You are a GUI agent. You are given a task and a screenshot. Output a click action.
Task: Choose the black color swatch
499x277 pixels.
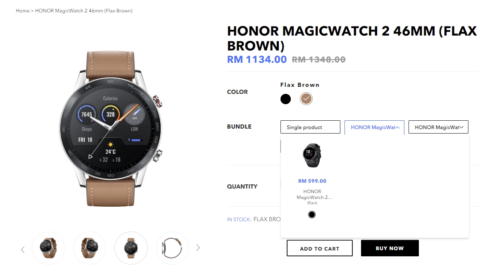point(285,99)
